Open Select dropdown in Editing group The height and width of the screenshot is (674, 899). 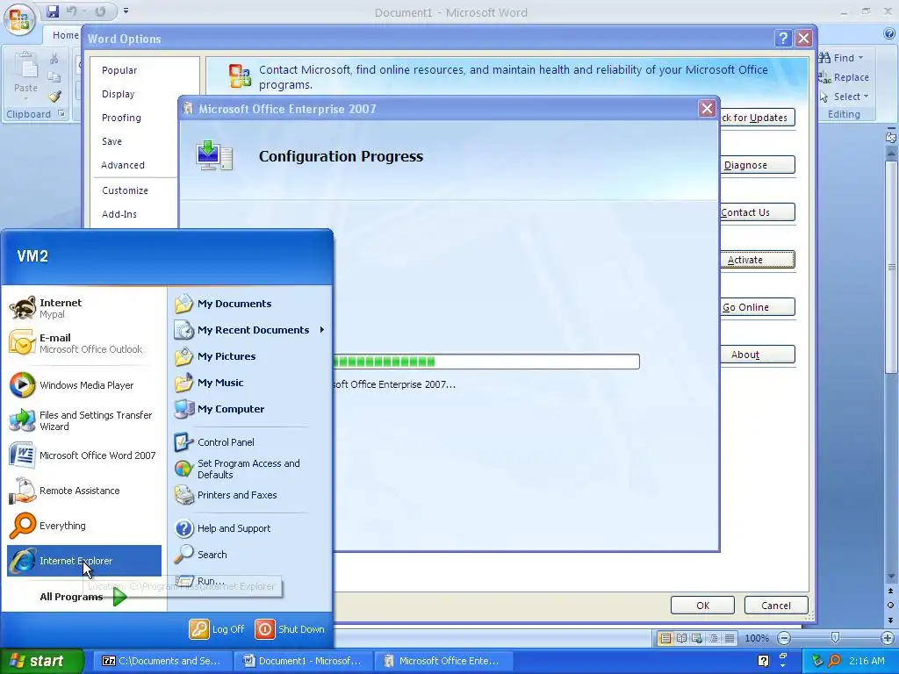(x=866, y=97)
